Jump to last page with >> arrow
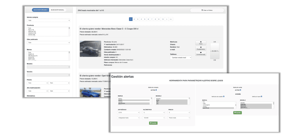This screenshot has width=303, height=134. click(x=171, y=19)
